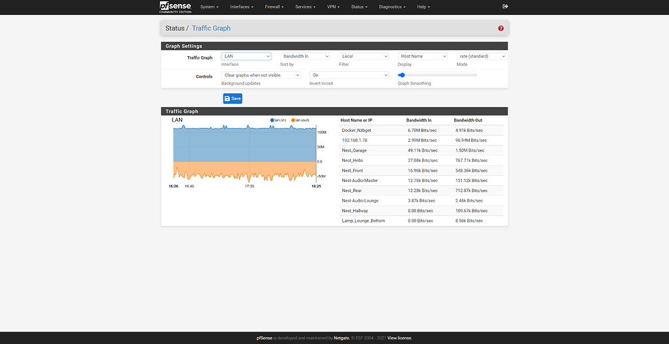
Task: Open the Firewall menu
Action: tap(274, 7)
